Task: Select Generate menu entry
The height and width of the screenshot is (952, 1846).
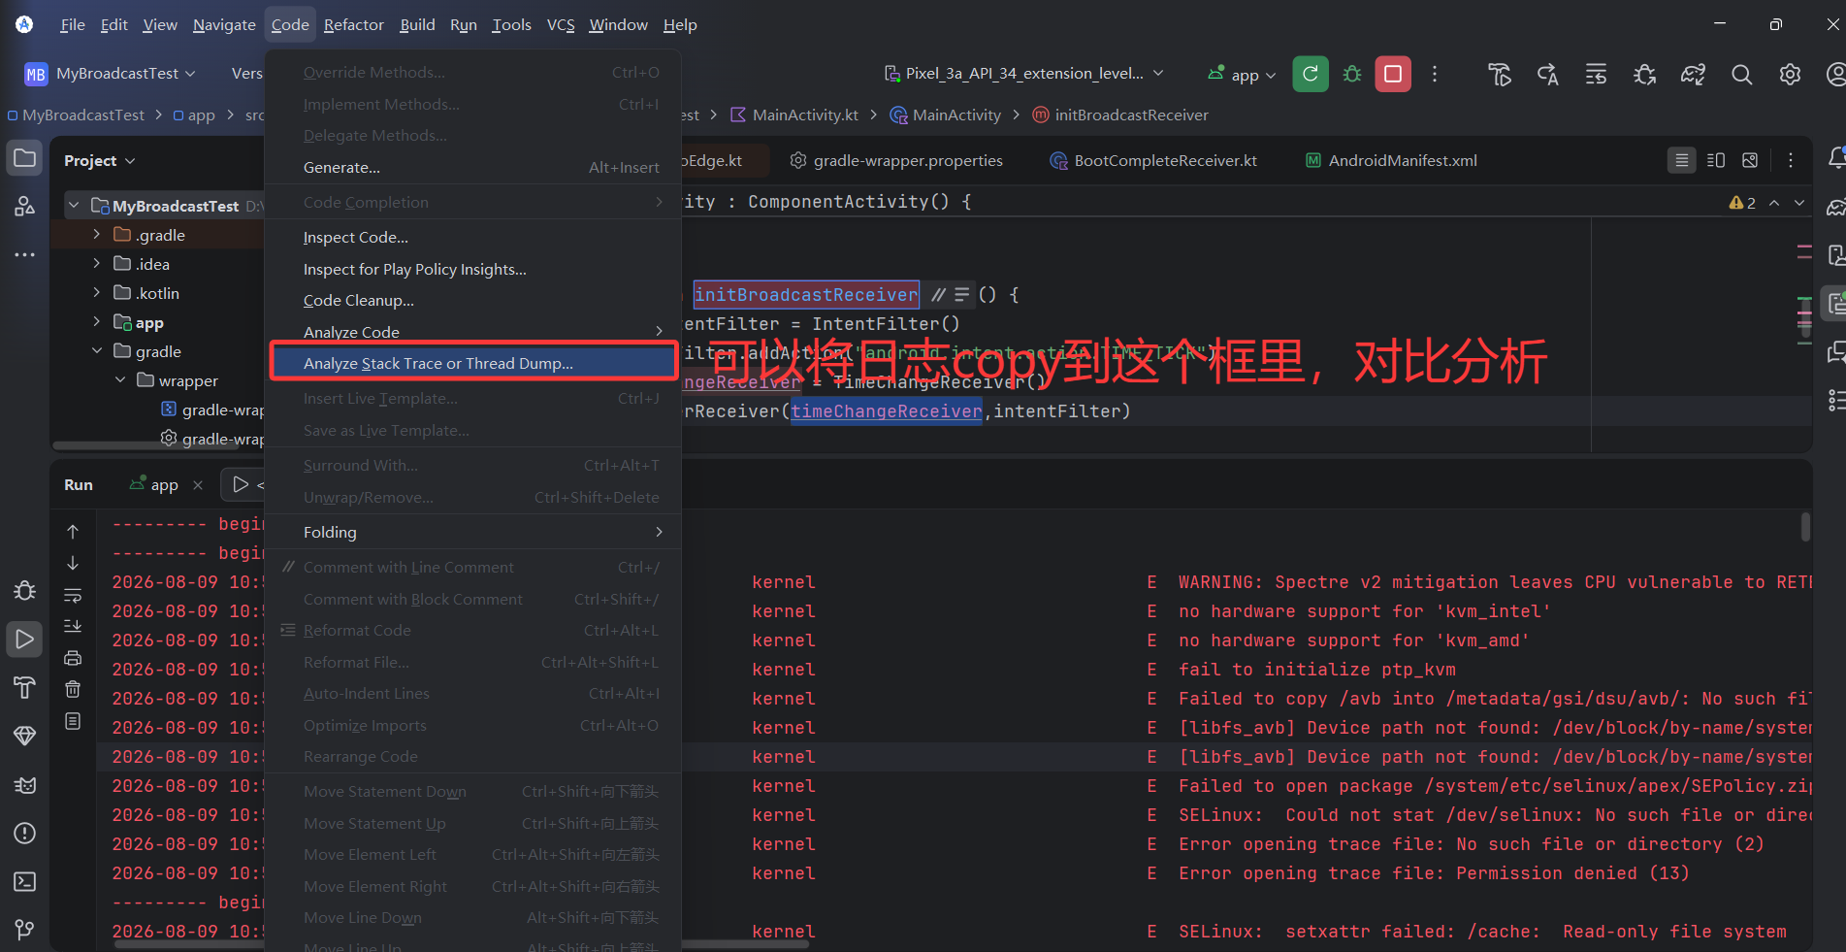Action: tap(473, 168)
